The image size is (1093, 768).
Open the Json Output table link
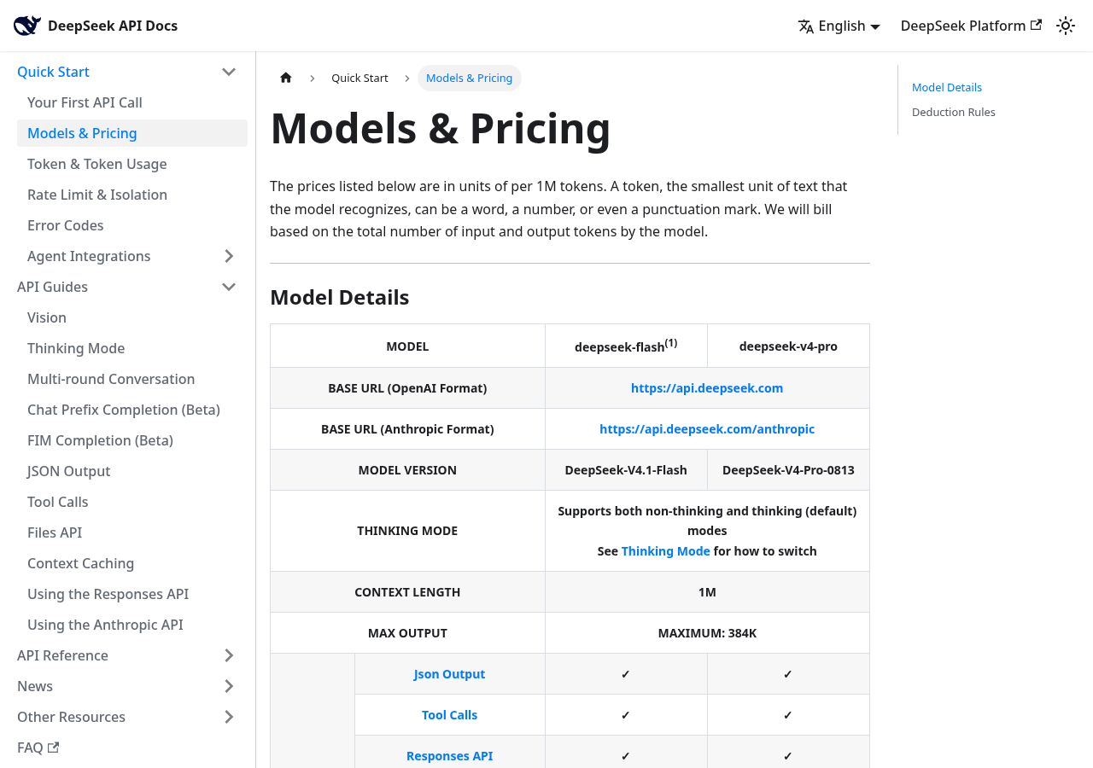[450, 674]
